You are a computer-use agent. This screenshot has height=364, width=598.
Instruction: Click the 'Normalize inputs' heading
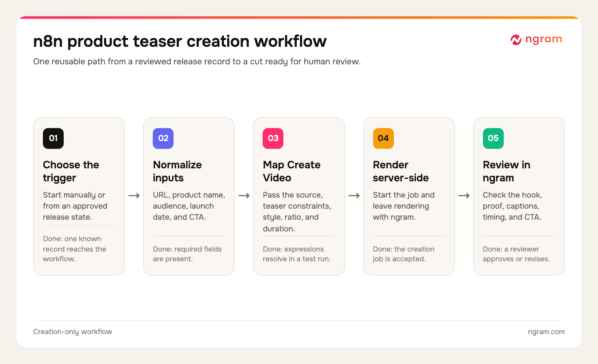pyautogui.click(x=177, y=171)
